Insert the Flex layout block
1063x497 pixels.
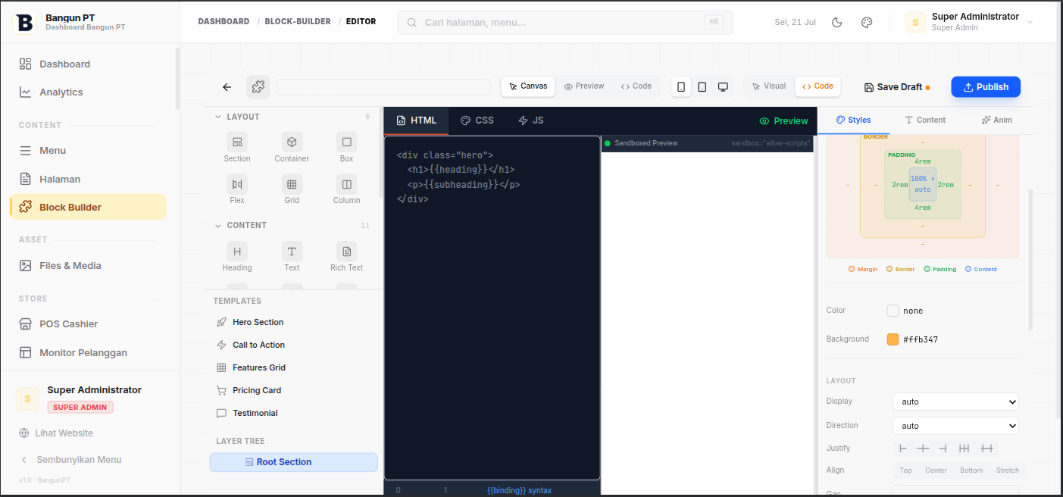[x=237, y=189]
